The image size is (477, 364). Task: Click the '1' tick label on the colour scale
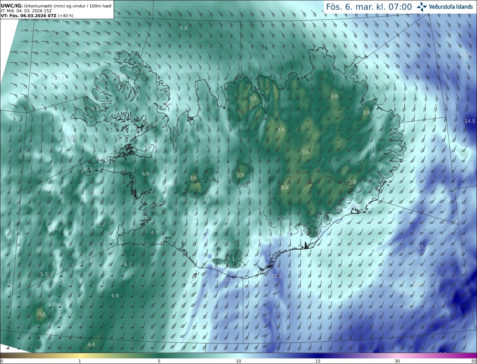(x=80, y=361)
